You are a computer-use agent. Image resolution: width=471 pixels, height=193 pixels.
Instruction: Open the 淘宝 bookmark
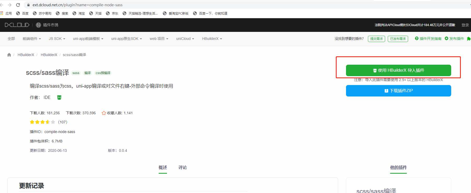pyautogui.click(x=79, y=13)
